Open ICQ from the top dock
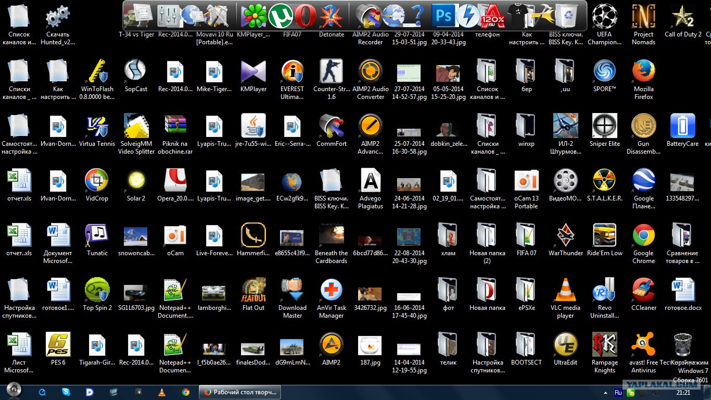This screenshot has width=711, height=400. [x=255, y=16]
